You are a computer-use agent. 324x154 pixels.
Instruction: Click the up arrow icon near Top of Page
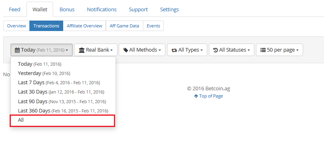(x=196, y=96)
